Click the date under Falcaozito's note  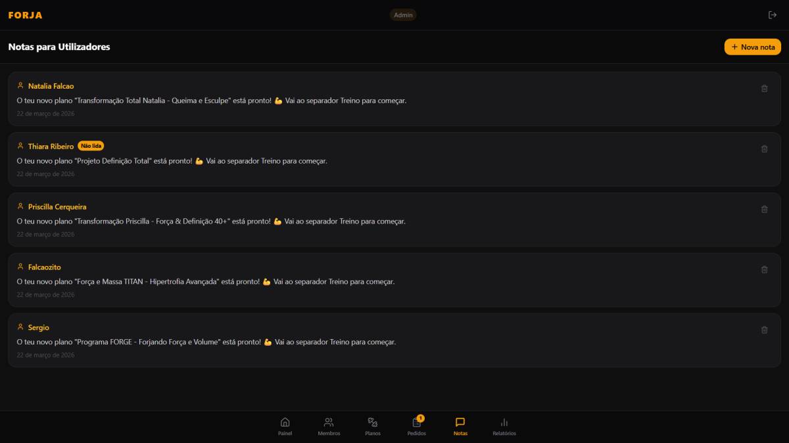point(45,295)
